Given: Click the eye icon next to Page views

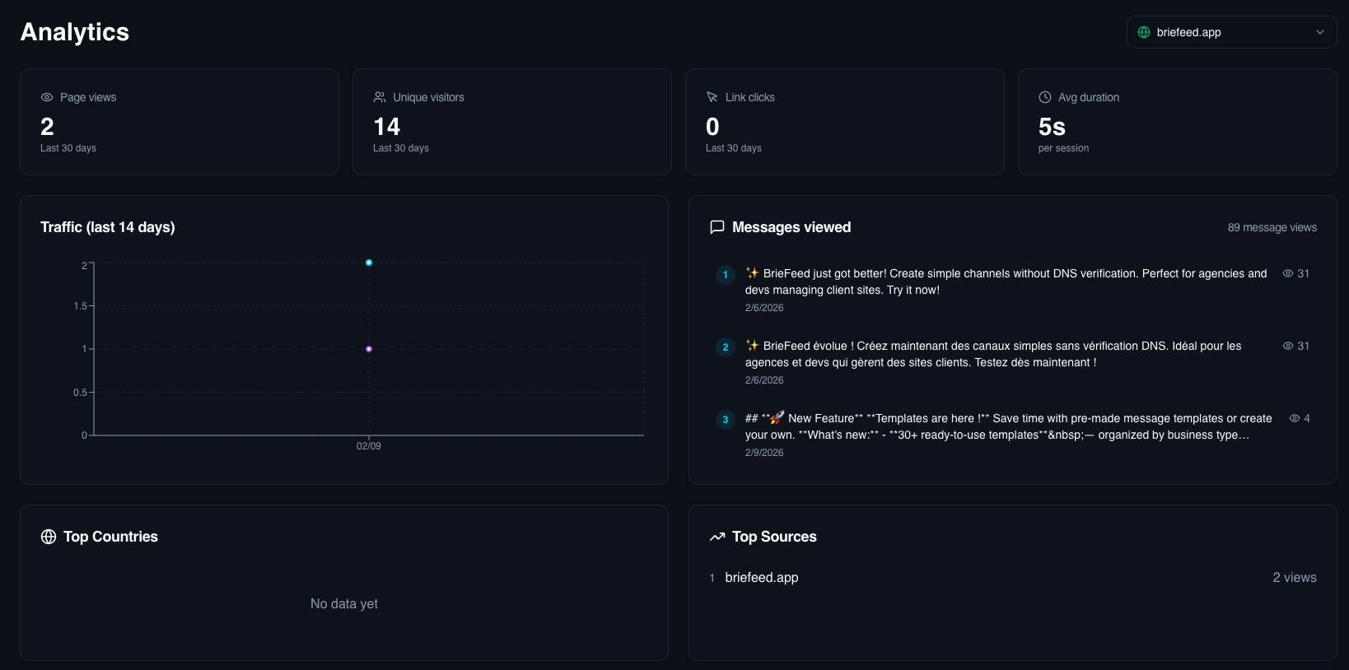Looking at the screenshot, I should (47, 97).
